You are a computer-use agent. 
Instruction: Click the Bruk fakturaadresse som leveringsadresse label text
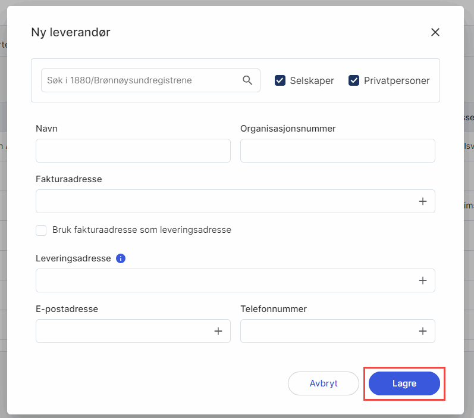click(x=142, y=230)
